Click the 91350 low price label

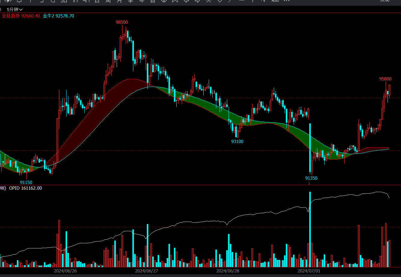(x=311, y=178)
